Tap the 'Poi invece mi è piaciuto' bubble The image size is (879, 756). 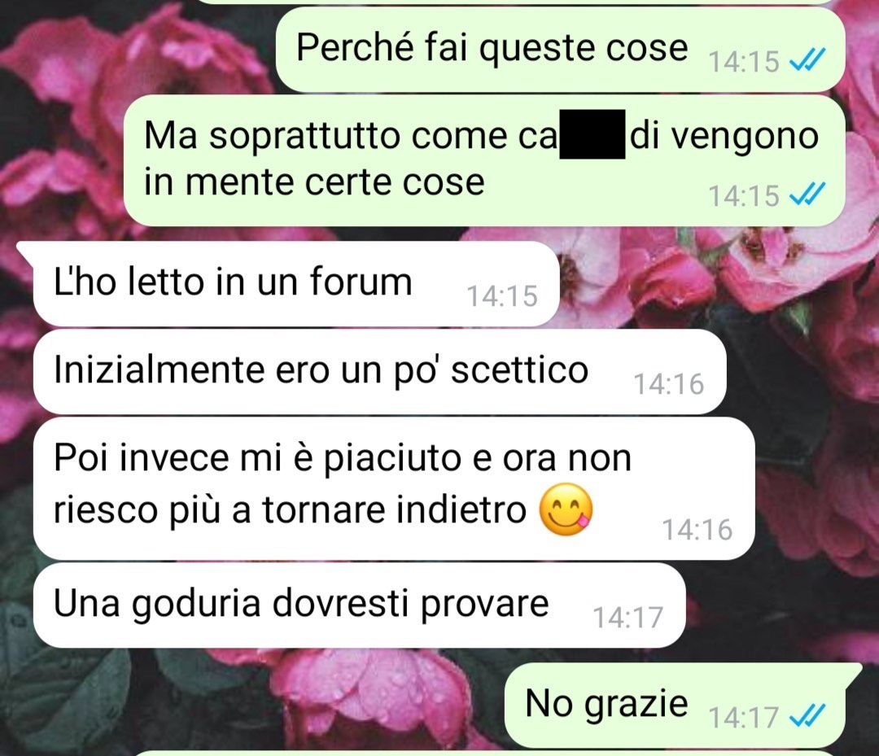click(394, 488)
